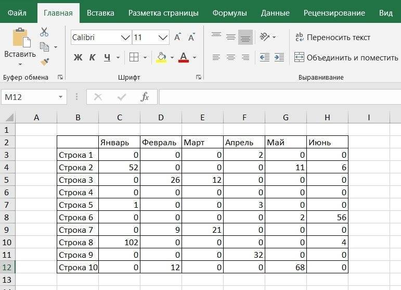Click the cell containing 102
401x290 pixels.
click(120, 242)
